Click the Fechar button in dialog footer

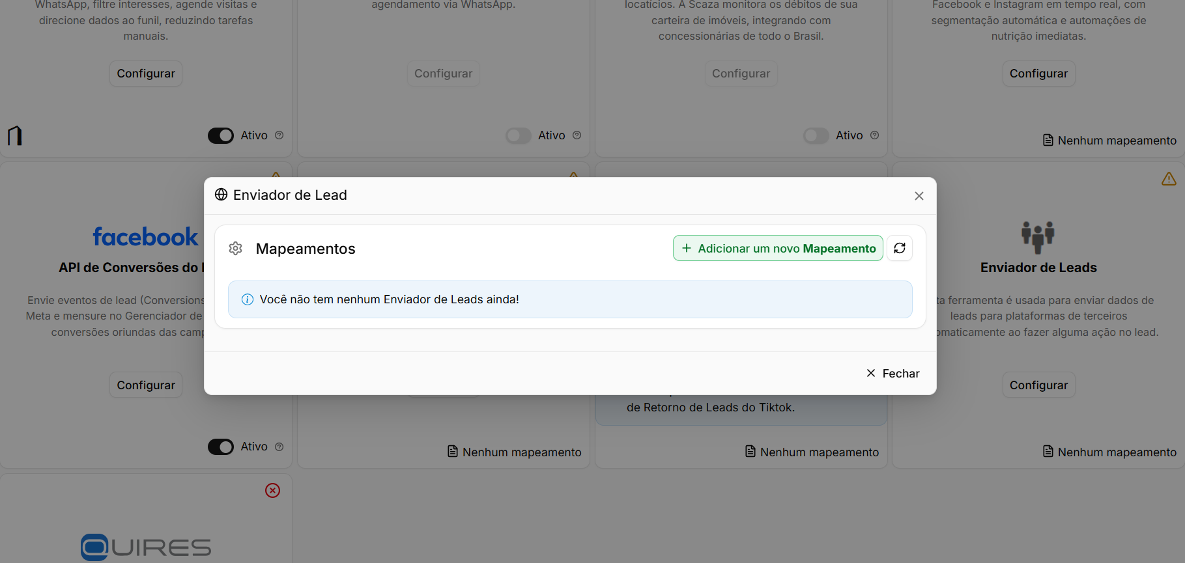click(x=892, y=374)
